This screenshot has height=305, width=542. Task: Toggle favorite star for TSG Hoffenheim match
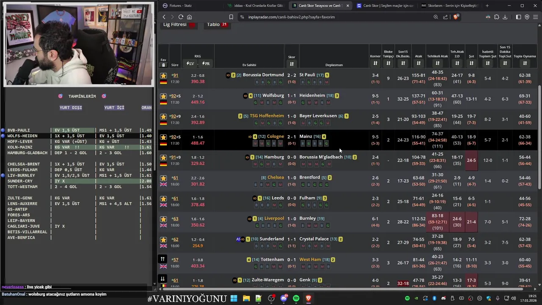(163, 116)
